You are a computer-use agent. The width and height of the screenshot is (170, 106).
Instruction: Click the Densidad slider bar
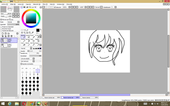tap(35, 56)
